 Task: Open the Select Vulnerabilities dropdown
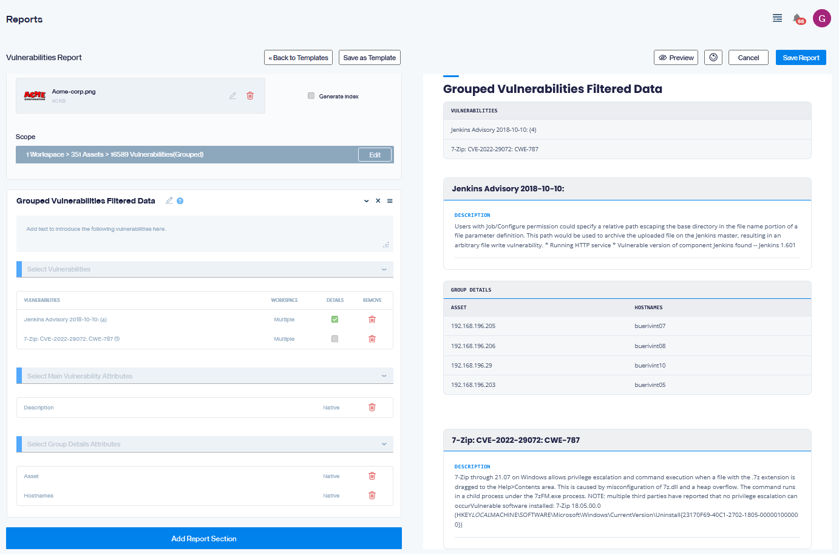205,269
